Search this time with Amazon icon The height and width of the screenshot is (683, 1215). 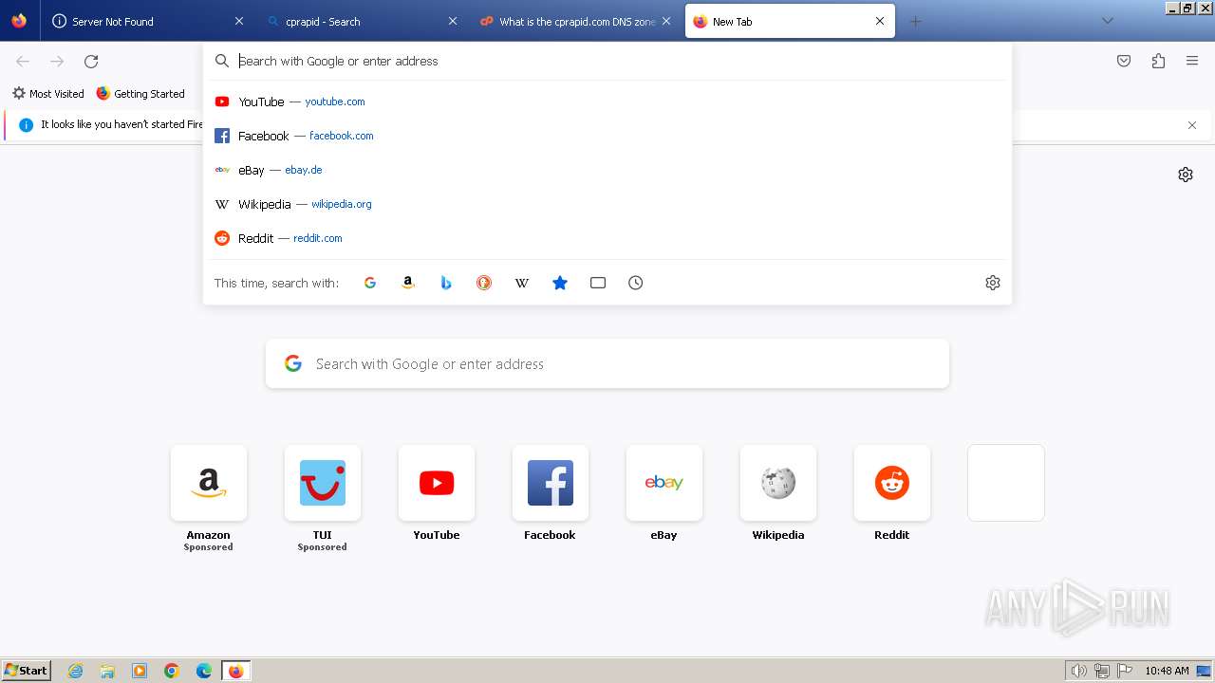coord(408,283)
